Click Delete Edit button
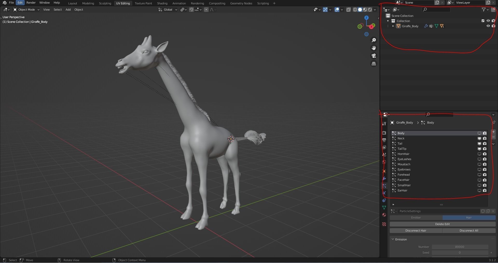Viewport: 498px width, 263px height. point(442,224)
